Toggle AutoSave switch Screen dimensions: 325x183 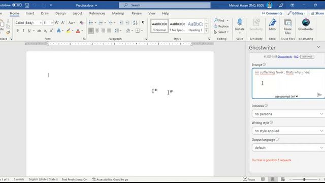pos(17,5)
